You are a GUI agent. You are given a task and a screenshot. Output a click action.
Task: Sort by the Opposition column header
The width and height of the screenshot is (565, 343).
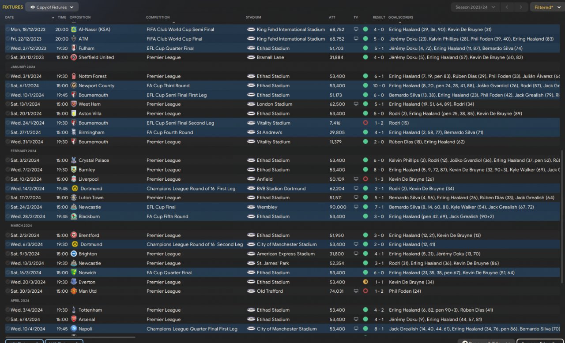click(80, 17)
